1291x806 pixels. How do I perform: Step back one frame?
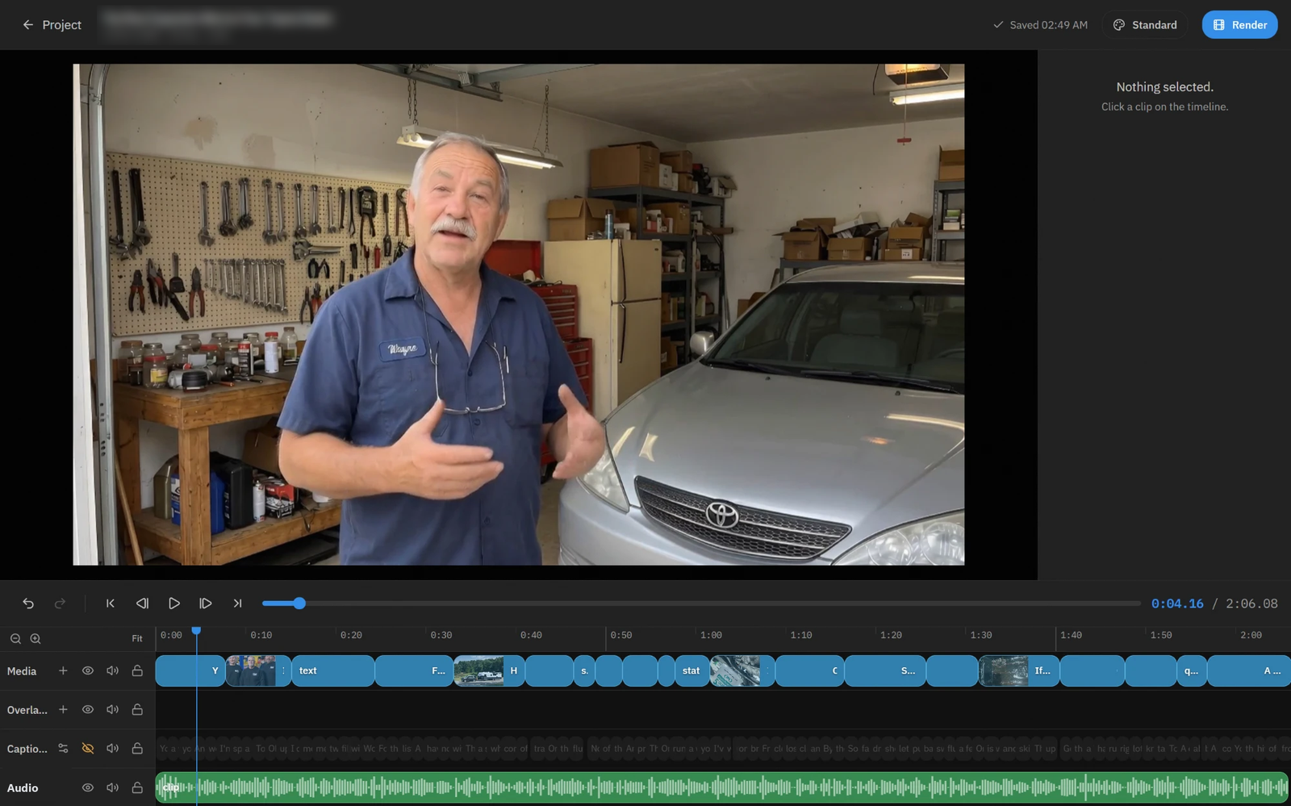[x=142, y=603]
